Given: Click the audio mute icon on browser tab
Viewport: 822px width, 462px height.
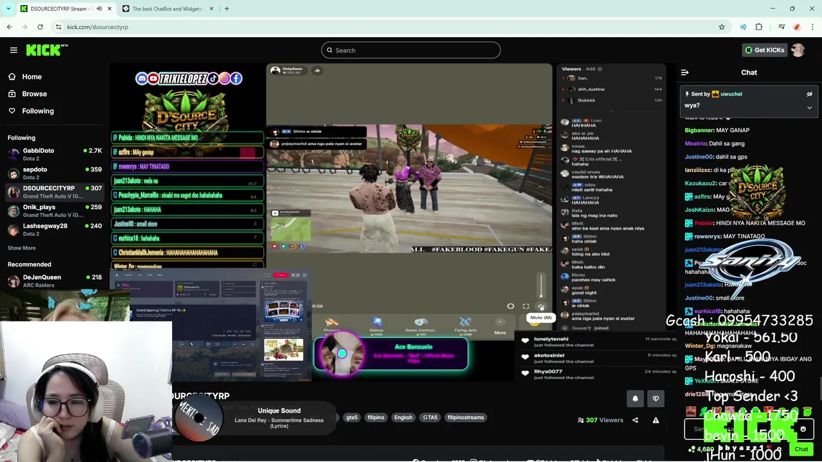Looking at the screenshot, I should [x=99, y=8].
